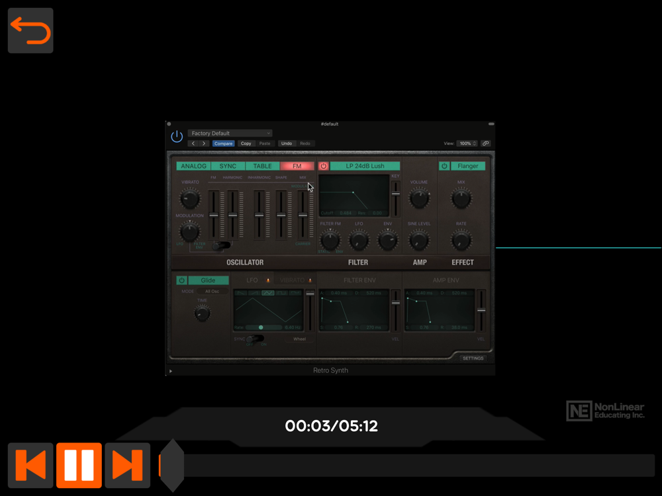The image size is (662, 496).
Task: Open the SETTINGS panel
Action: pos(473,358)
